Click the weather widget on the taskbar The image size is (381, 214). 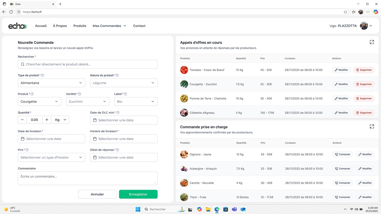point(12,209)
